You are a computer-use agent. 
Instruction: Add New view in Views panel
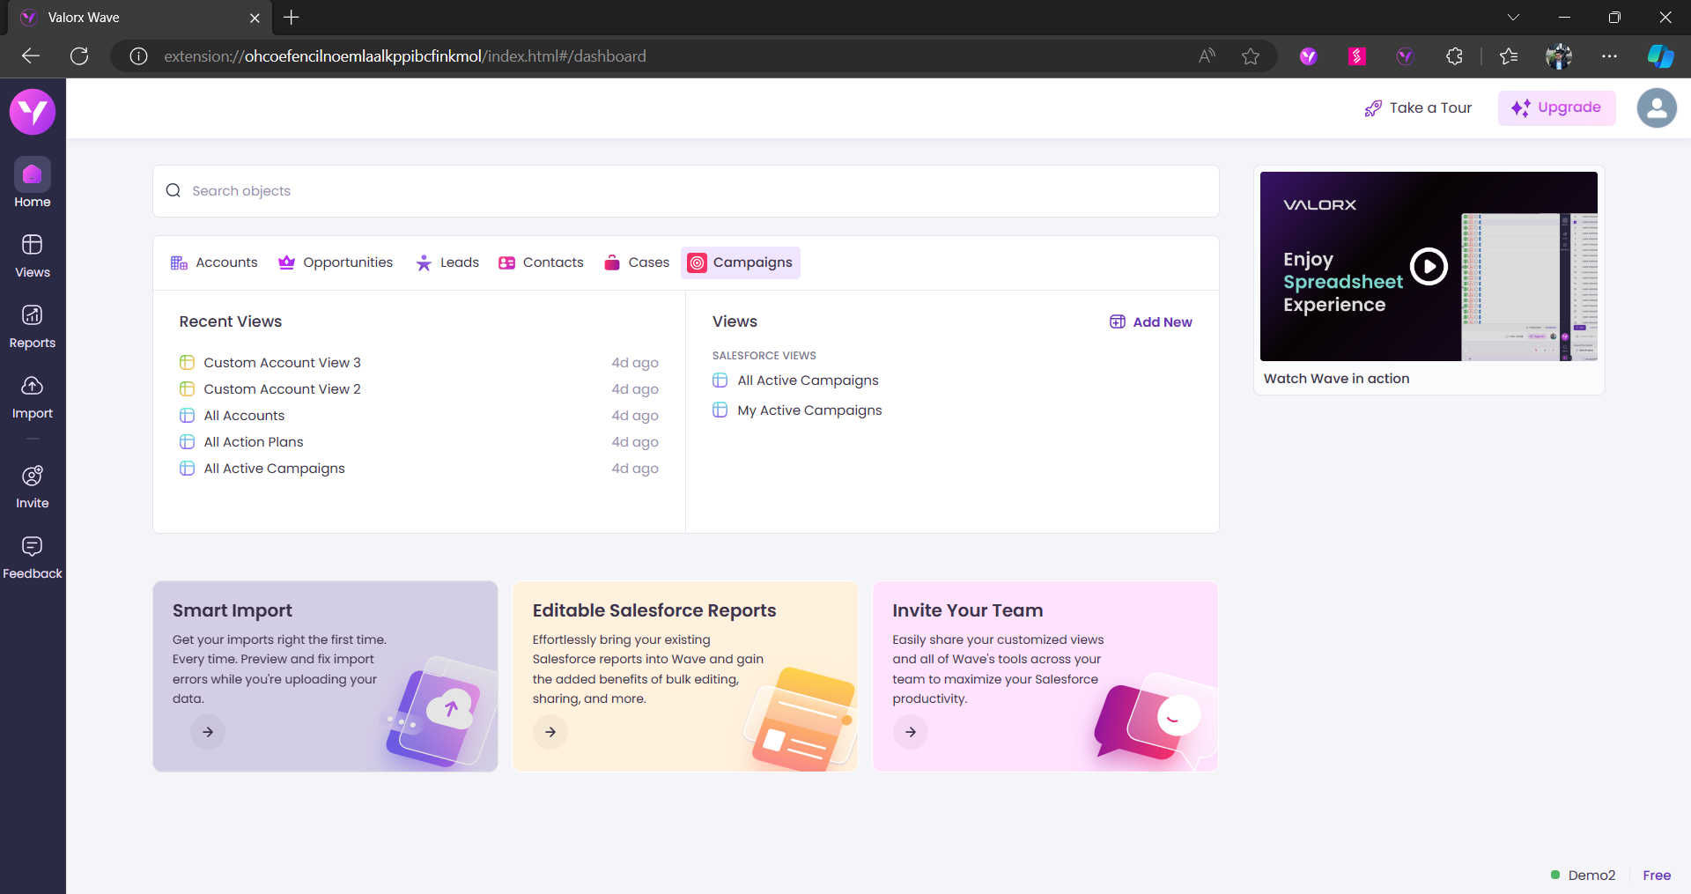[1150, 322]
